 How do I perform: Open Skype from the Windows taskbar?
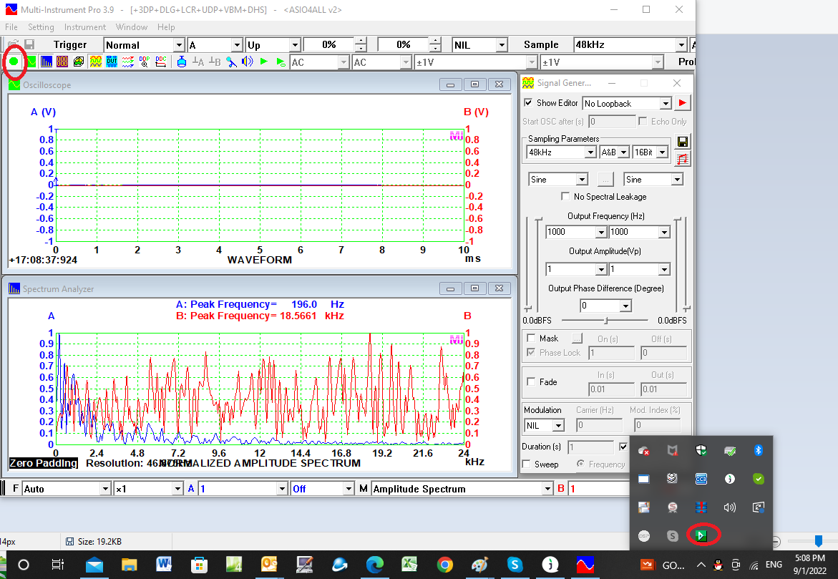pos(515,565)
